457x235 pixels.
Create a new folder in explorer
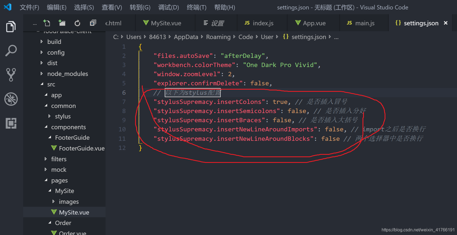(x=62, y=23)
